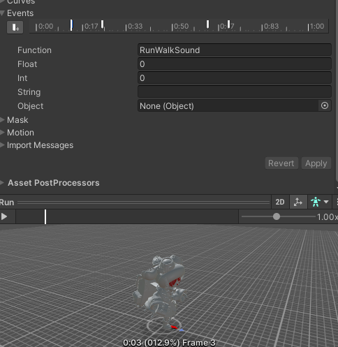Toggle the pivot and mass center icon
This screenshot has width=338, height=347.
click(297, 202)
